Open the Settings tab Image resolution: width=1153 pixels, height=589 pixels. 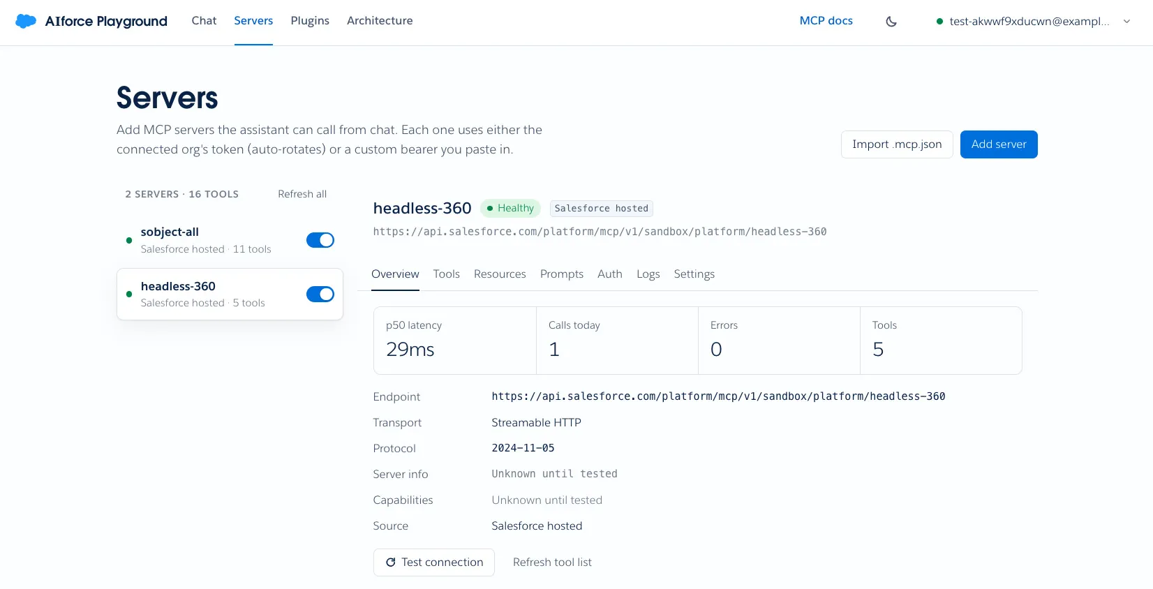coord(694,274)
